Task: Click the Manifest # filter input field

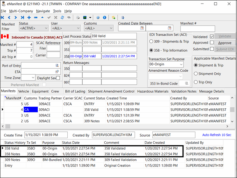Action: click(x=197, y=29)
